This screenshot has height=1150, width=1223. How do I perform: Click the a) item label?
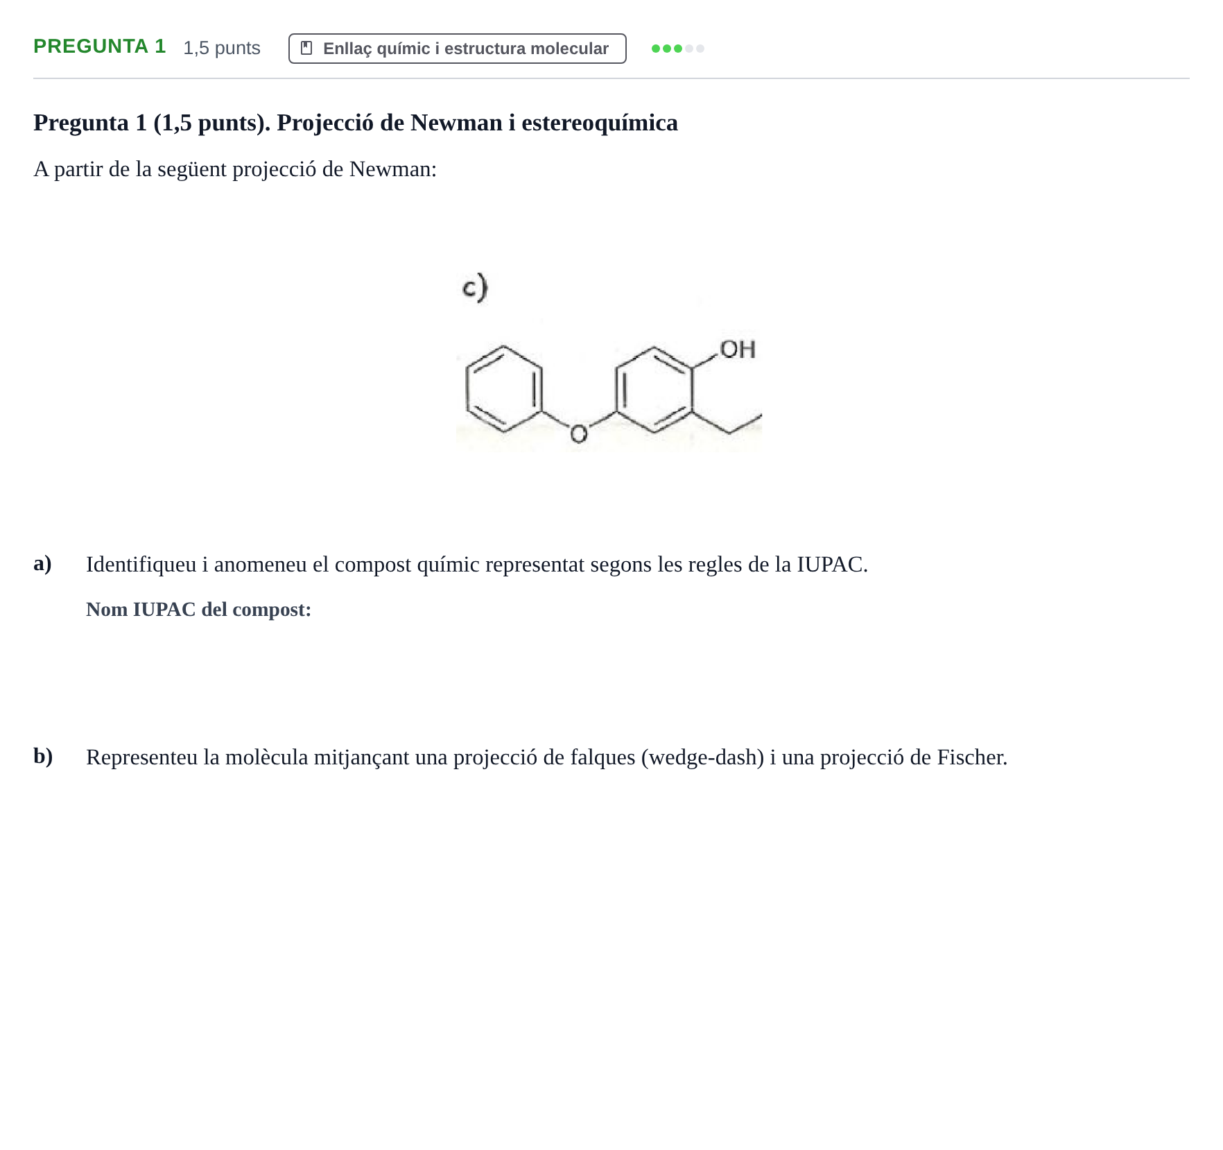tap(42, 563)
